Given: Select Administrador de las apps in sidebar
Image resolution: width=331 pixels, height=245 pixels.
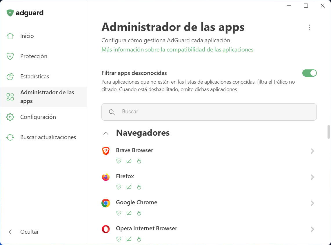Looking at the screenshot, I should point(43,97).
